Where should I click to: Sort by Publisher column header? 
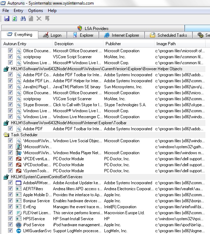tap(129, 44)
